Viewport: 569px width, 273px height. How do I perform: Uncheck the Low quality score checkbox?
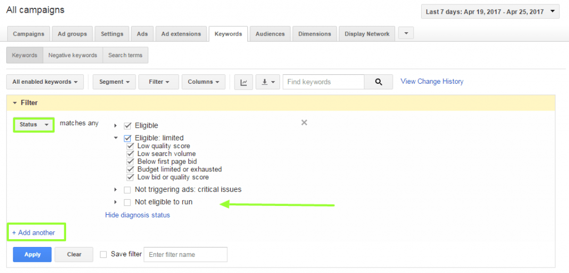point(130,146)
